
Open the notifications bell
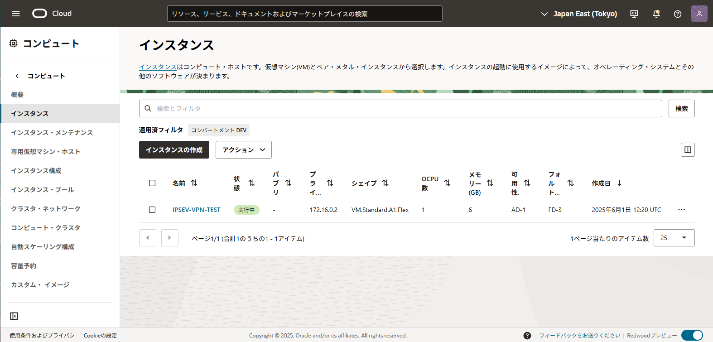pyautogui.click(x=656, y=14)
